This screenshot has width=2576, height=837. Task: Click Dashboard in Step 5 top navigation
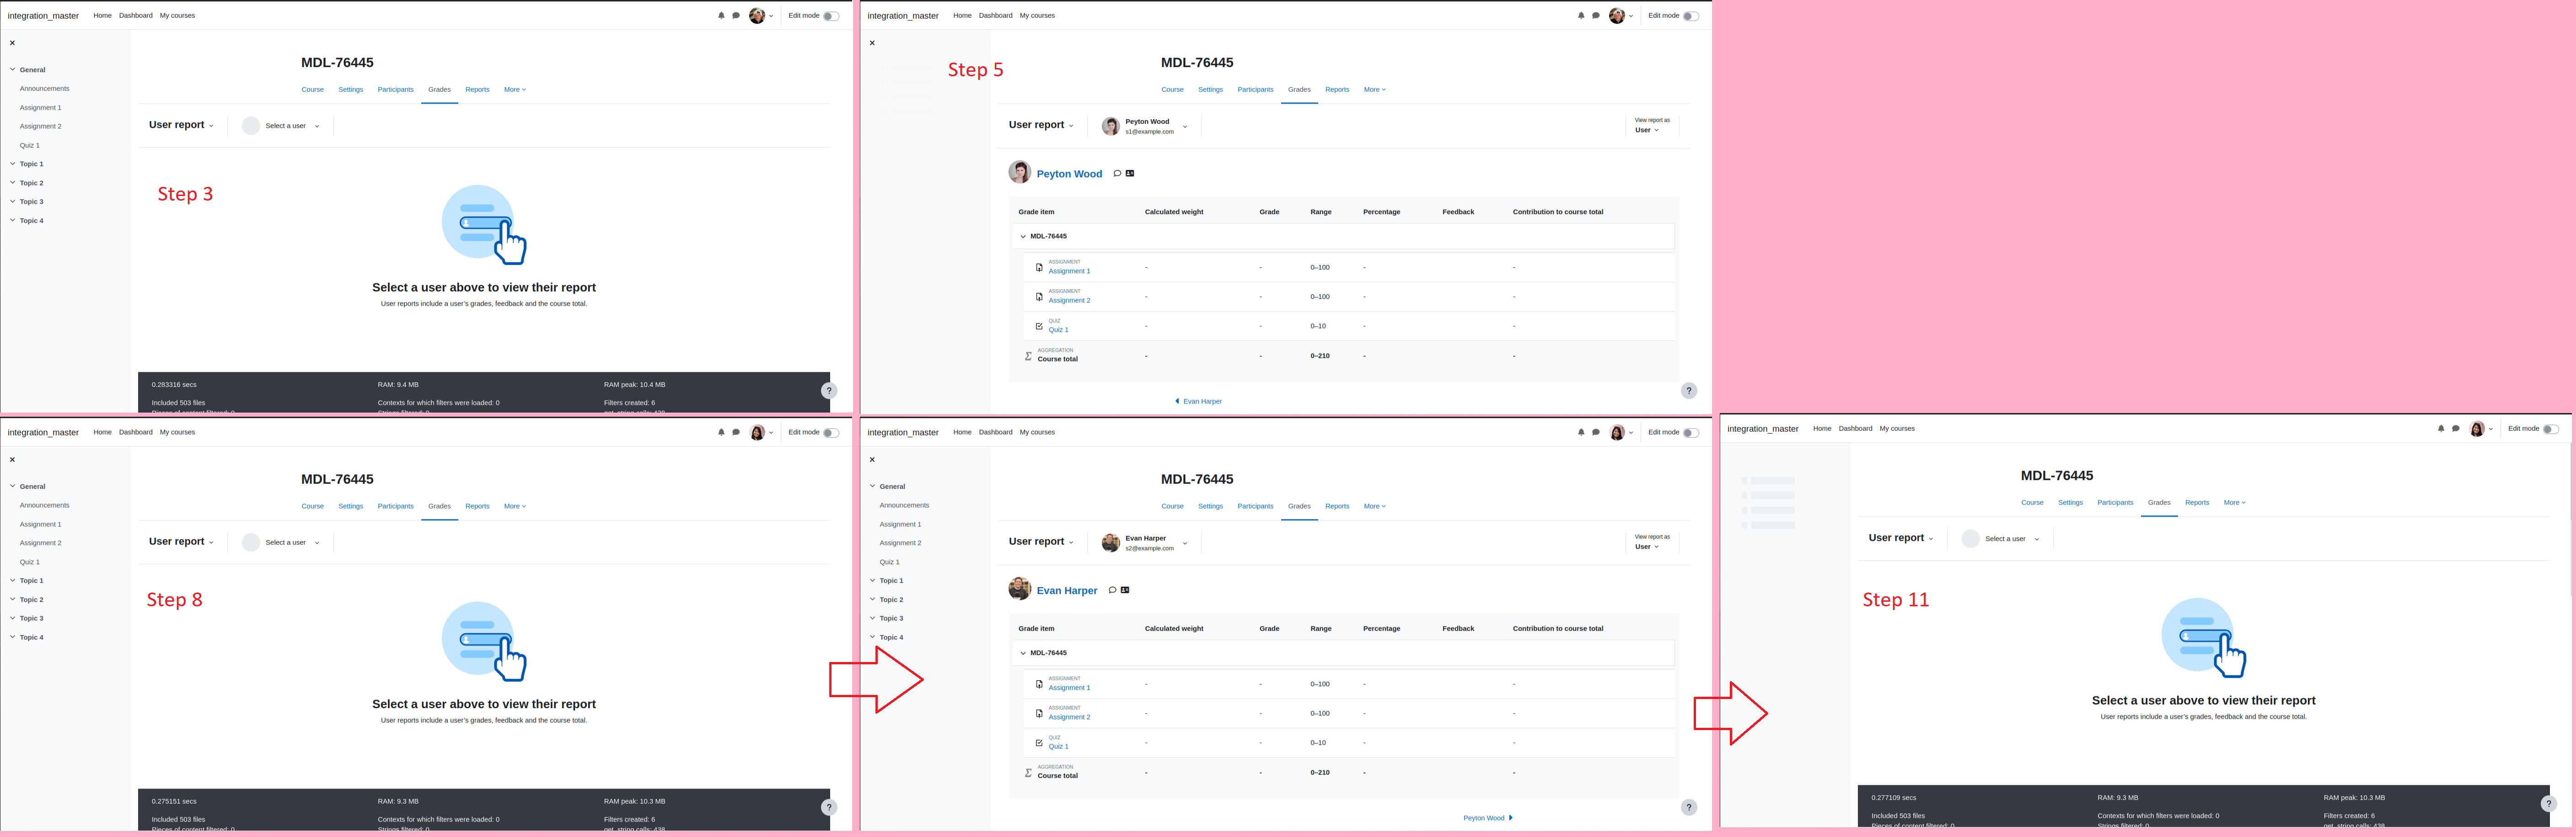tap(996, 16)
